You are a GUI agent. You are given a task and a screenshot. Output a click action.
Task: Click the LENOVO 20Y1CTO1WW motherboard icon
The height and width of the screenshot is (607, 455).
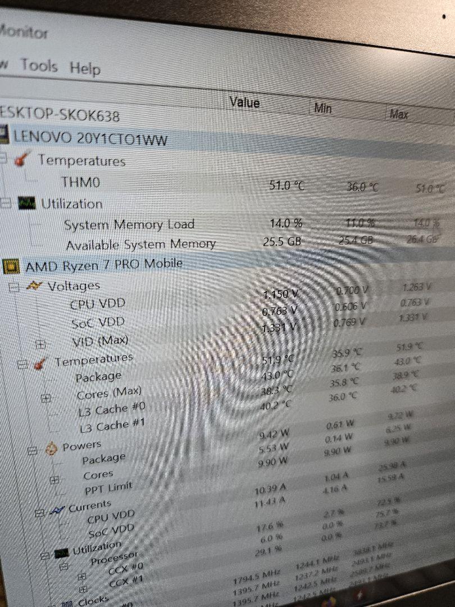[4, 135]
